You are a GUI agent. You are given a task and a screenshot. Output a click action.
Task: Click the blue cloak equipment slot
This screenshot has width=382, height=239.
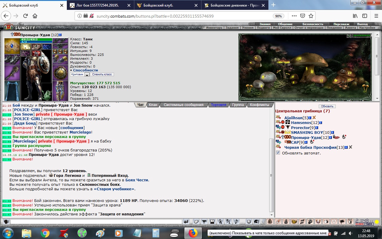[12, 91]
